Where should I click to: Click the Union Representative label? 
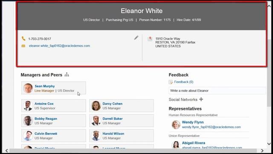[x=184, y=136]
